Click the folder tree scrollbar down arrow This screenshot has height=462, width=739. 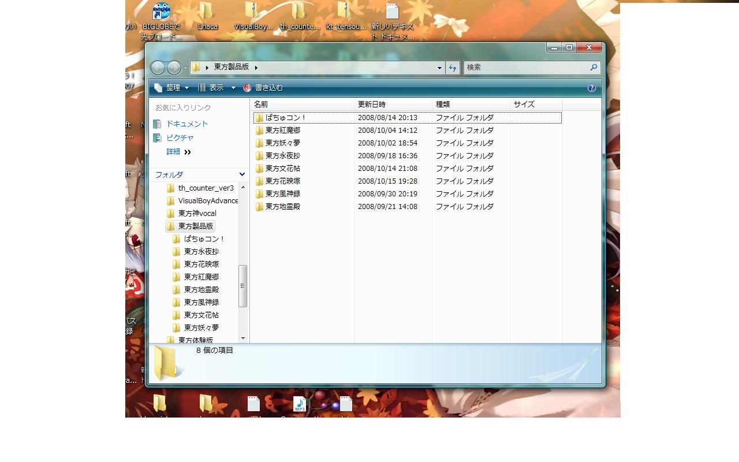(243, 338)
